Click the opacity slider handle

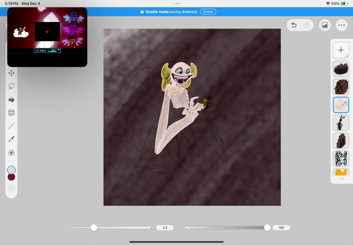tap(267, 228)
